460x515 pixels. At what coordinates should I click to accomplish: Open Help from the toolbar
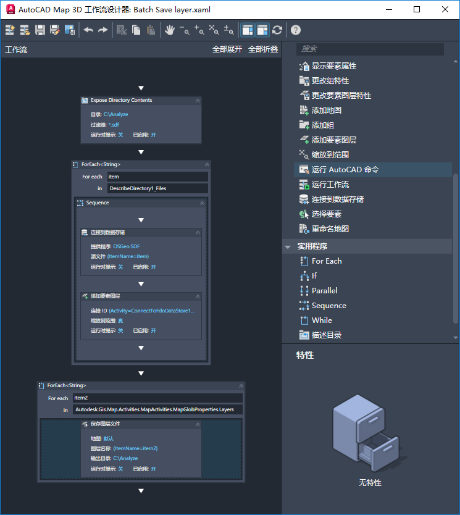(x=296, y=30)
